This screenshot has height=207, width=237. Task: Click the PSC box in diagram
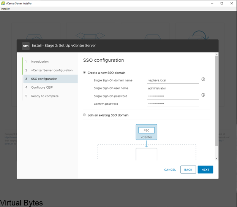[x=146, y=131]
